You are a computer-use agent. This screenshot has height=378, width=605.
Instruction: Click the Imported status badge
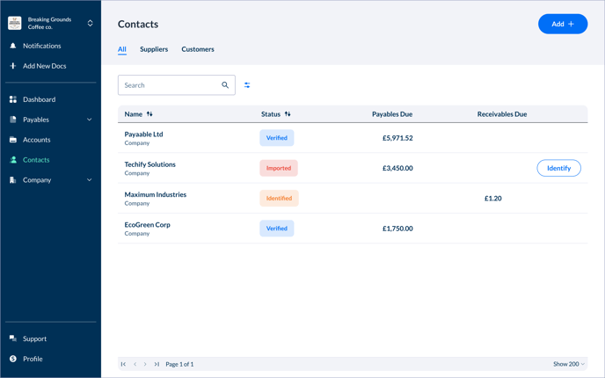coord(279,168)
